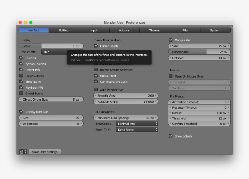Disable Playback FPS display

[21, 88]
